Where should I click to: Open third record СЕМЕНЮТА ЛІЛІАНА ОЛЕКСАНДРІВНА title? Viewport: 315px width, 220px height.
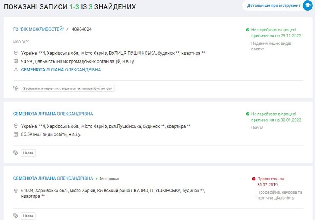pos(53,178)
